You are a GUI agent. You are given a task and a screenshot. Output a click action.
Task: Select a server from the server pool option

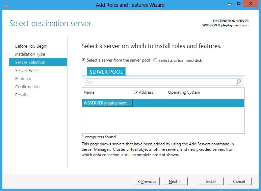pyautogui.click(x=84, y=60)
